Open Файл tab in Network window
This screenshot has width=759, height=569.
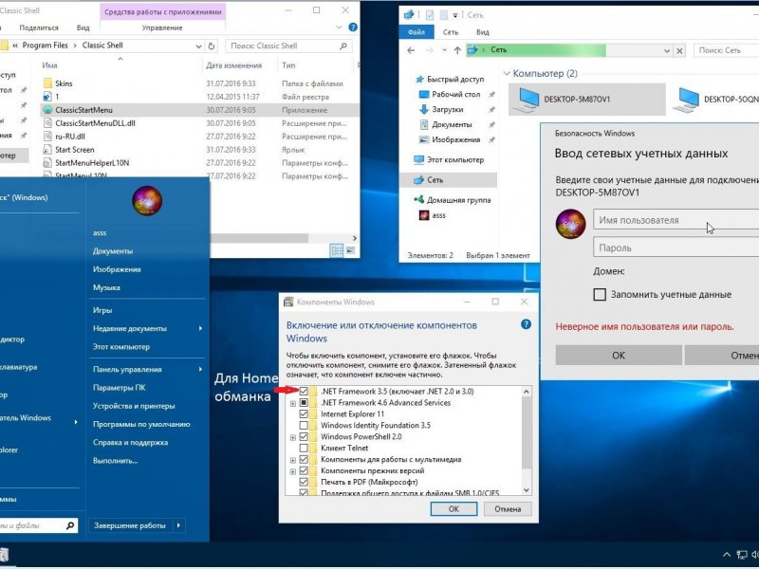pos(417,32)
